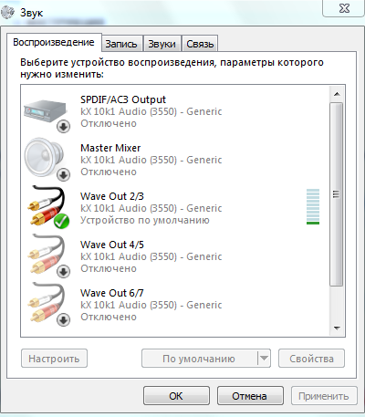Select the SPDIF/AC3 Output receiver icon
Screen dimensions: 365x417
(46, 112)
